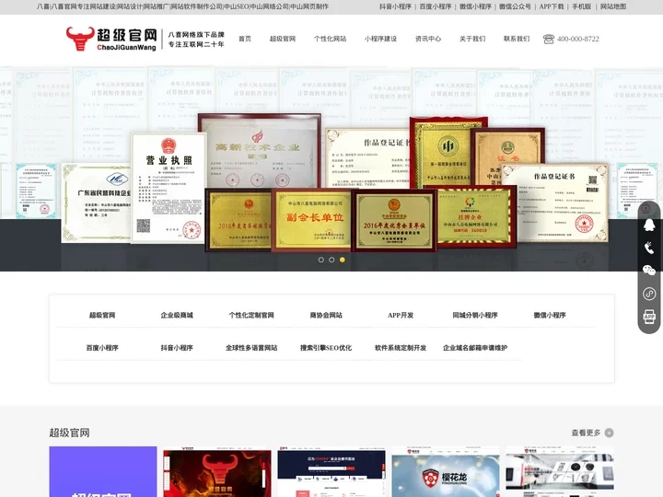
Task: Click 微信公众号 in top bar
Action: coord(515,6)
